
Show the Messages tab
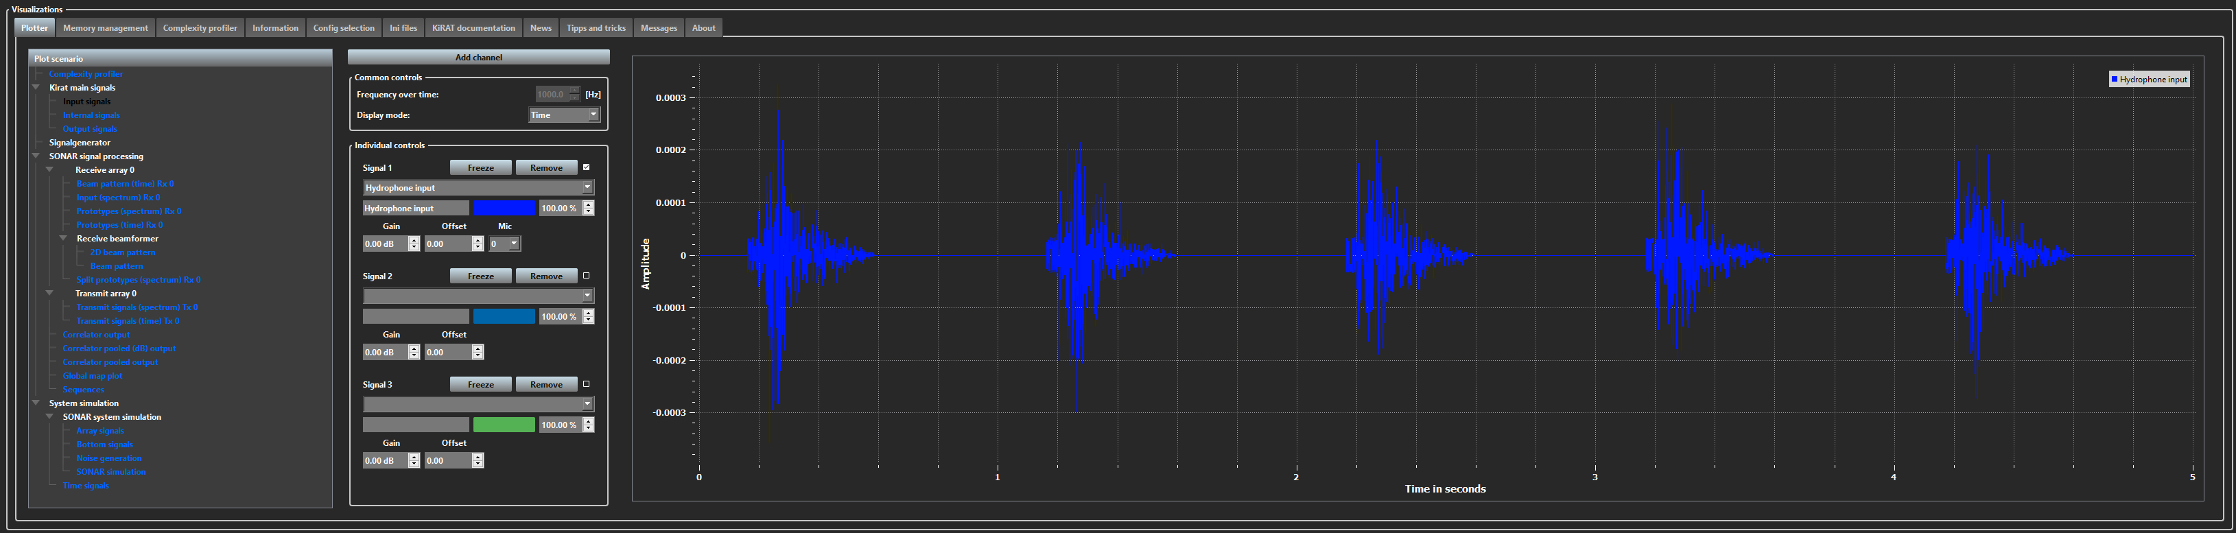[659, 27]
